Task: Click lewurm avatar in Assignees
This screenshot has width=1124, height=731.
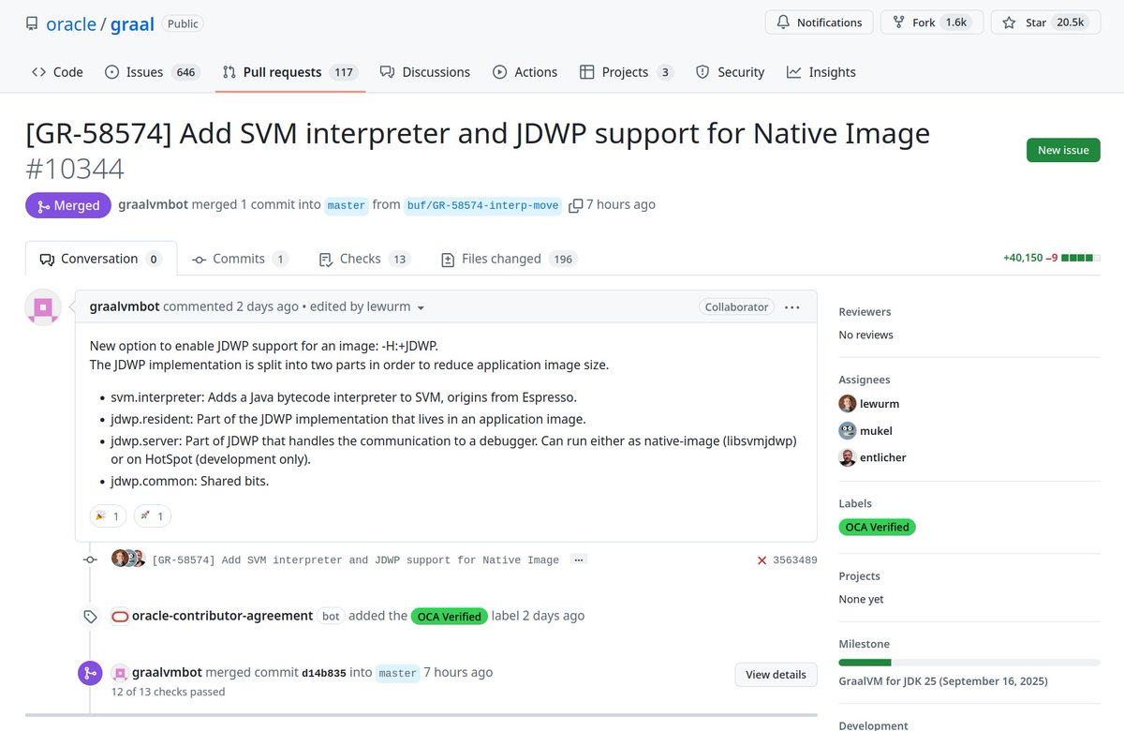Action: tap(848, 404)
